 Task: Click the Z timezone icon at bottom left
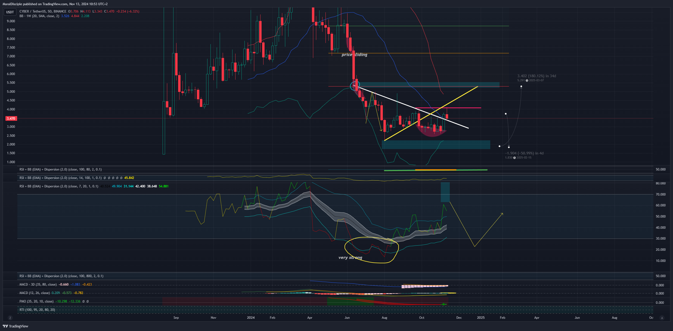click(x=10, y=318)
